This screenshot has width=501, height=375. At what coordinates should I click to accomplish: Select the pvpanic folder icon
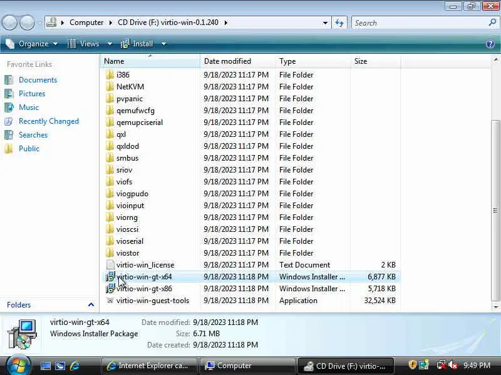point(110,99)
